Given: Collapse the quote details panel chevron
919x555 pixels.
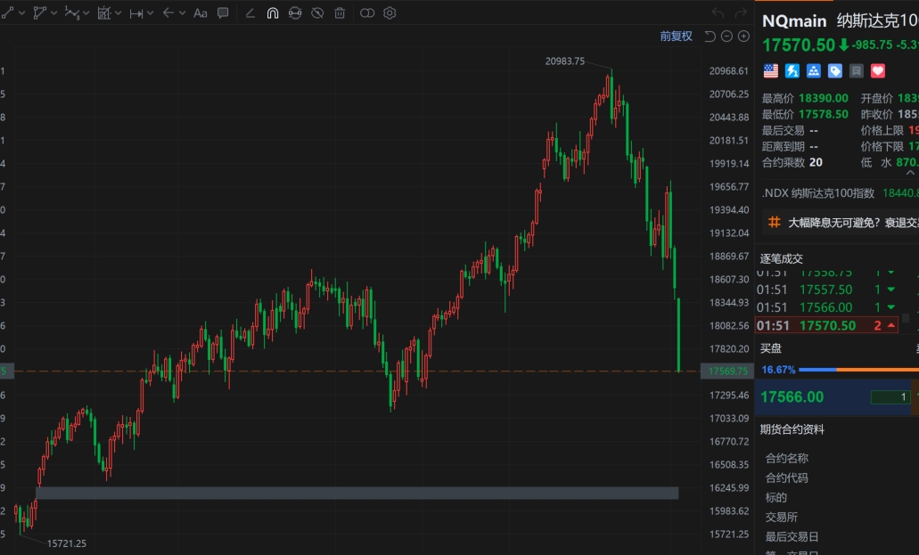Looking at the screenshot, I should (910, 172).
